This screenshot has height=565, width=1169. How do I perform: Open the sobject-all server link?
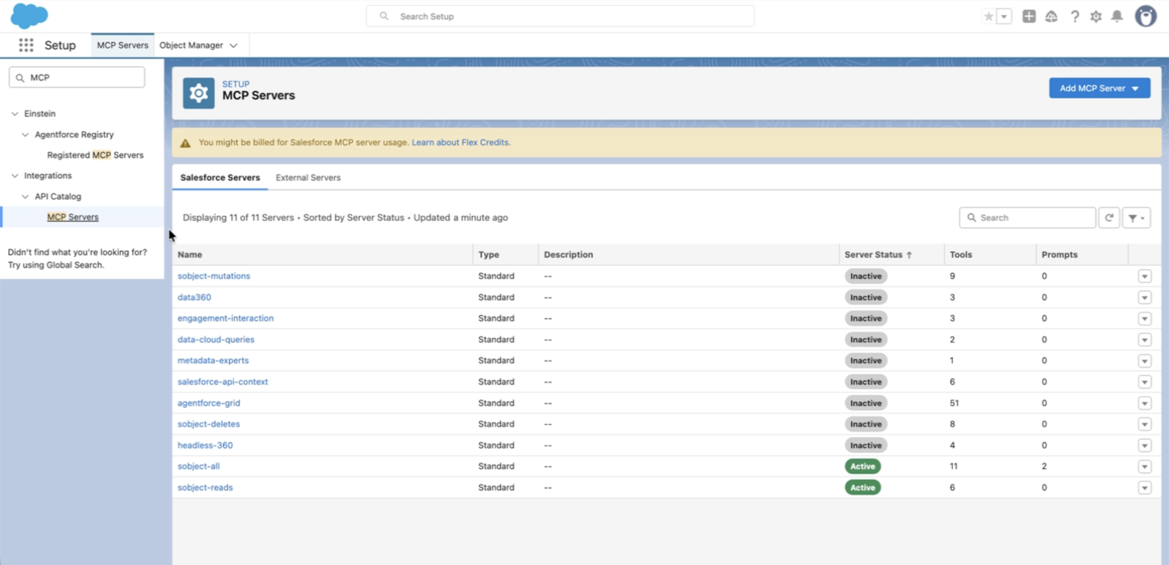198,466
